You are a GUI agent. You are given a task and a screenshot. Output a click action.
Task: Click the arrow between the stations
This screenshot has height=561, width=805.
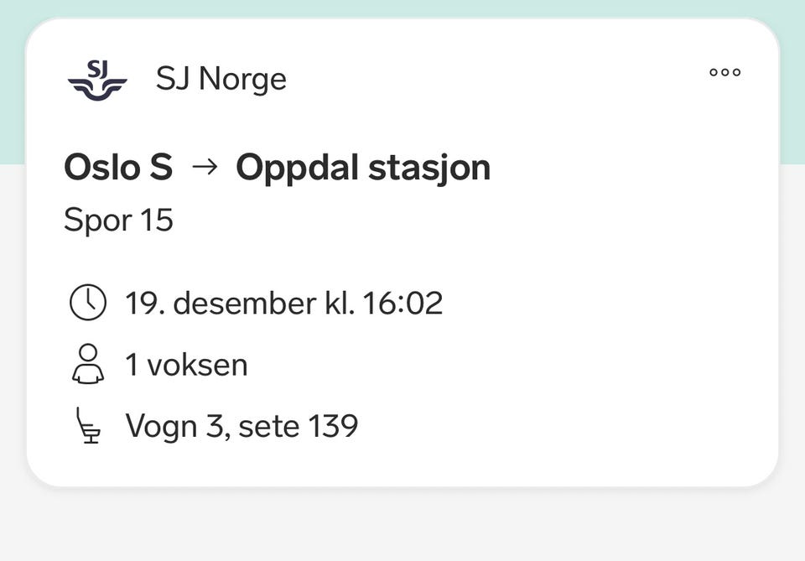(204, 168)
